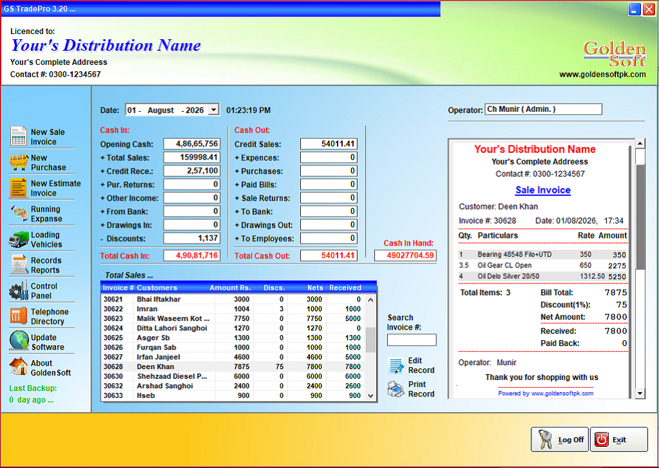Image resolution: width=659 pixels, height=468 pixels.
Task: Select invoice row 30622 Imran
Action: (x=233, y=309)
